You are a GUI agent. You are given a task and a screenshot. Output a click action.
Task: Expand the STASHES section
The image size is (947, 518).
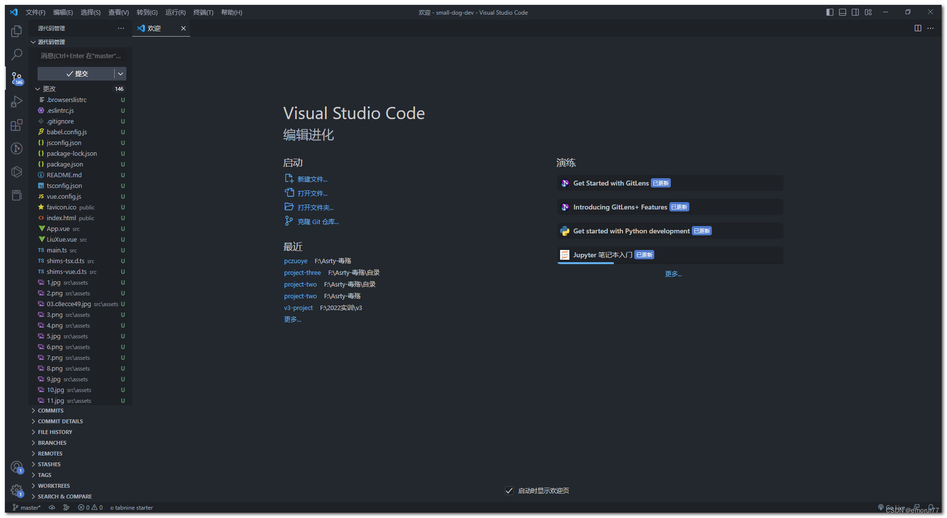click(x=81, y=464)
